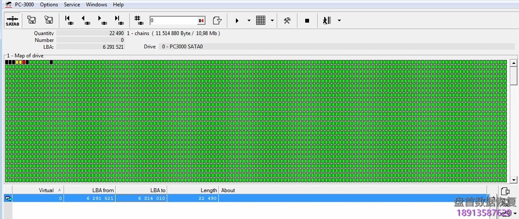Click the SATA0 port selector icon
This screenshot has width=519, height=219.
(12, 20)
